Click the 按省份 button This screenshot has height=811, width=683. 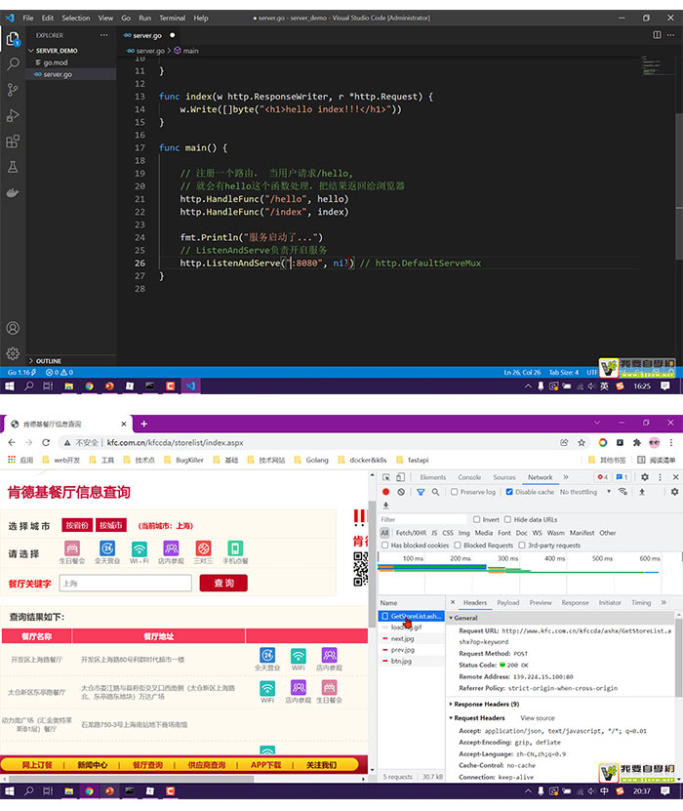(77, 525)
